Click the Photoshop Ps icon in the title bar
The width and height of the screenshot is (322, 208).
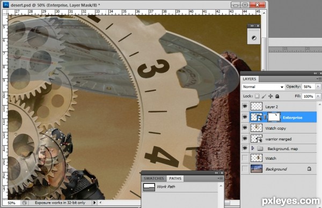coord(6,4)
